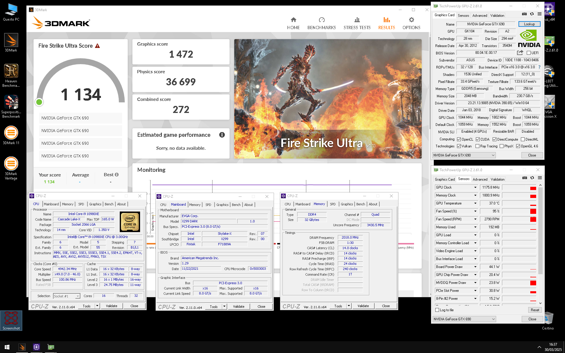
Task: Open hamburger menu in top GPU-Z window
Action: 539,14
